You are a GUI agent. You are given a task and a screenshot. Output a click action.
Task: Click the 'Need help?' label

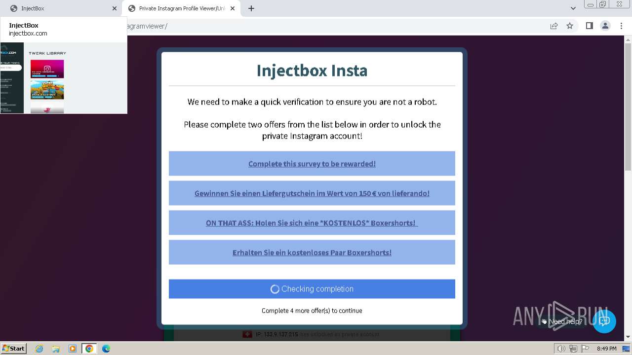[x=565, y=321]
